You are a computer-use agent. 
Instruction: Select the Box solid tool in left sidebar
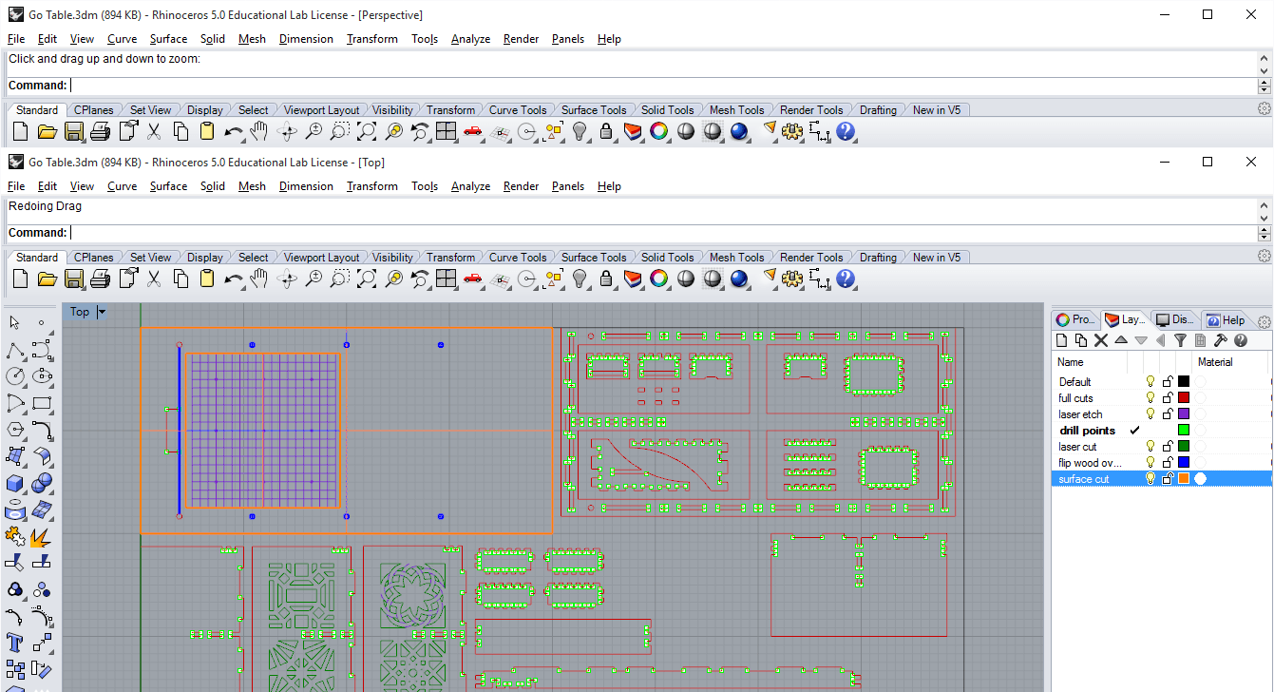(15, 484)
